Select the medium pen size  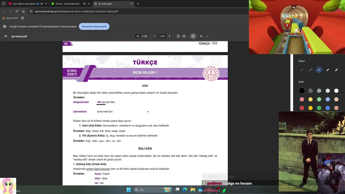click(x=319, y=70)
